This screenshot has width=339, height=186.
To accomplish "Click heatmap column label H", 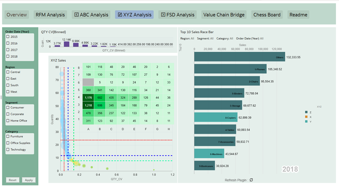I will 169,129.
